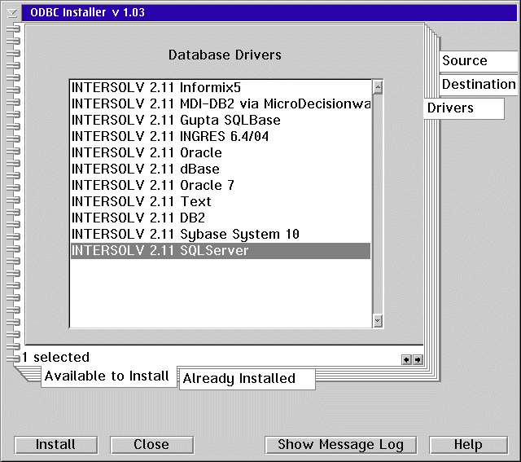Click the driver list vertical scrollbar track
This screenshot has width=521, height=462.
(378, 204)
